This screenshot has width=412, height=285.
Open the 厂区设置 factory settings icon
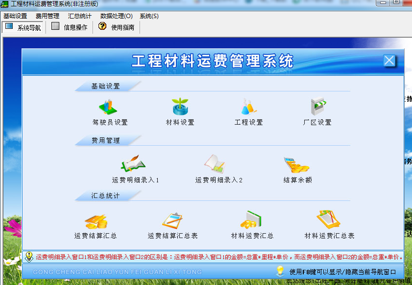click(x=317, y=107)
